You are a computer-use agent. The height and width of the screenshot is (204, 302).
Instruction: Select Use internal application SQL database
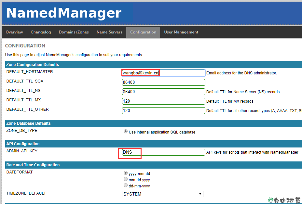point(126,132)
